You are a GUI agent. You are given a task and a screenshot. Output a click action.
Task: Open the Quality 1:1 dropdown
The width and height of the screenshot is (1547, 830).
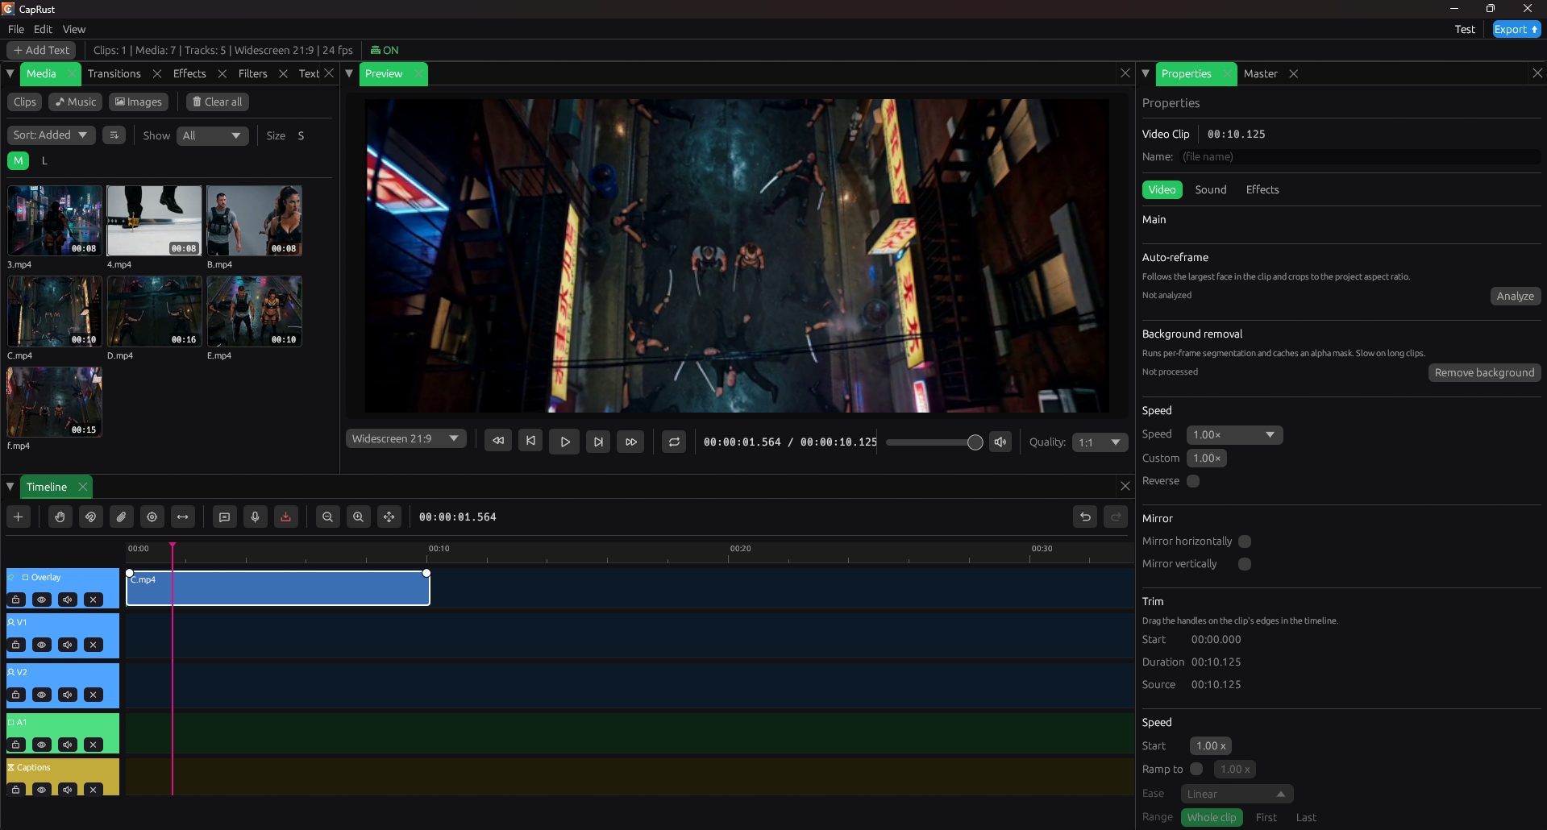[1100, 442]
